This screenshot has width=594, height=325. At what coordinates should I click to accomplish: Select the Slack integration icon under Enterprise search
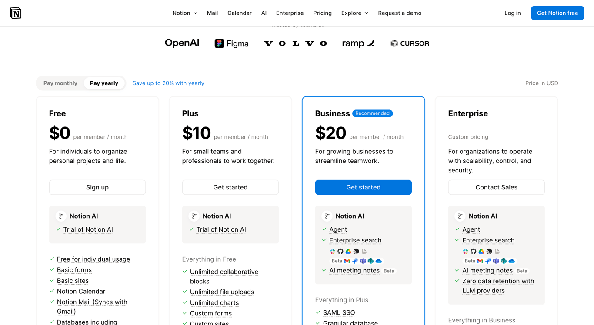tap(332, 251)
